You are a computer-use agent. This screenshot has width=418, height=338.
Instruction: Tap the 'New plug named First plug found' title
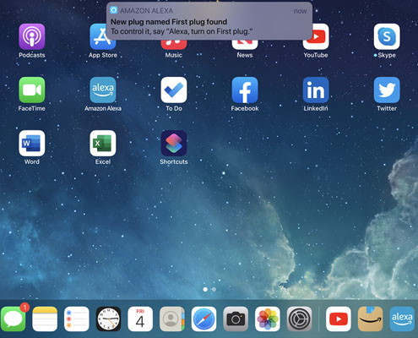pyautogui.click(x=169, y=22)
